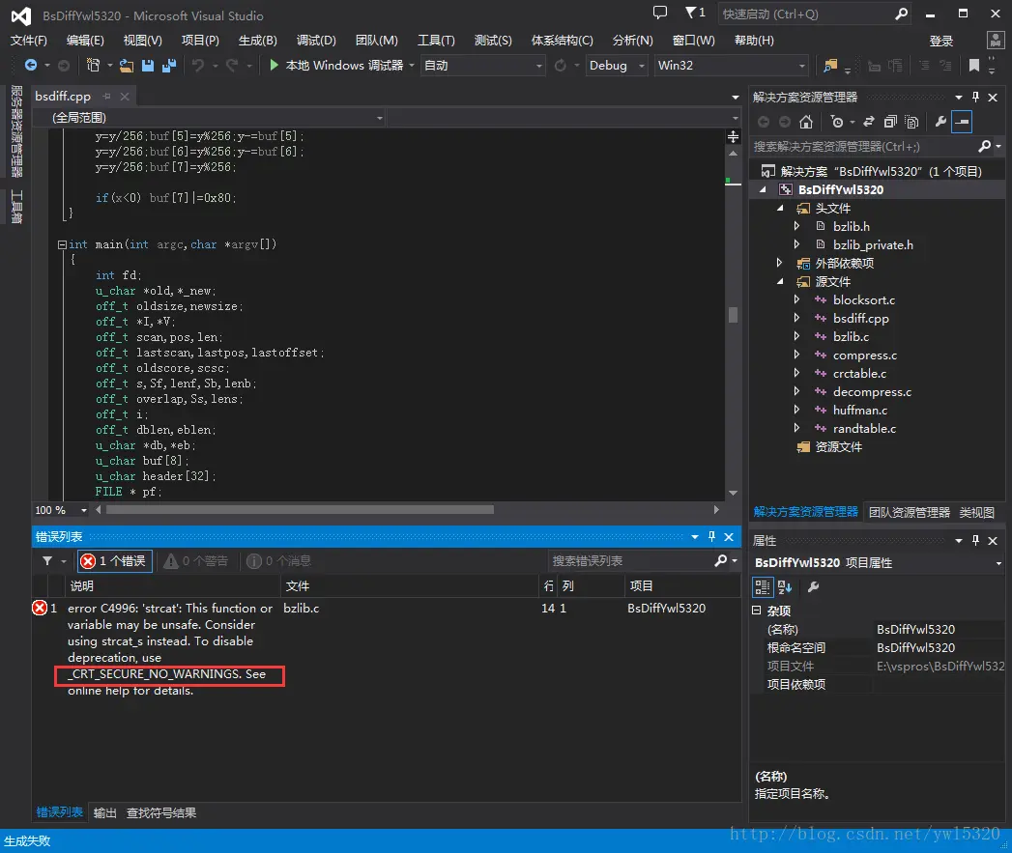This screenshot has width=1012, height=853.
Task: Pin the error list panel
Action: 712,536
